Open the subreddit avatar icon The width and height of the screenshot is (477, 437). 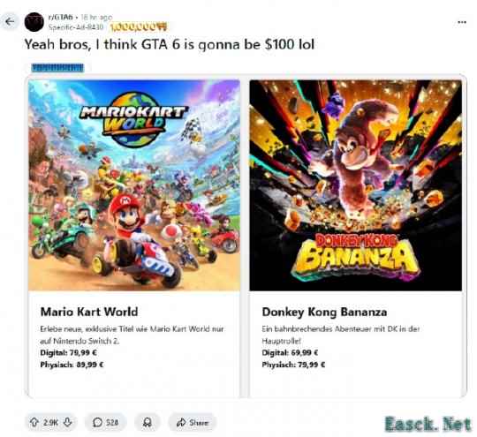[34, 22]
